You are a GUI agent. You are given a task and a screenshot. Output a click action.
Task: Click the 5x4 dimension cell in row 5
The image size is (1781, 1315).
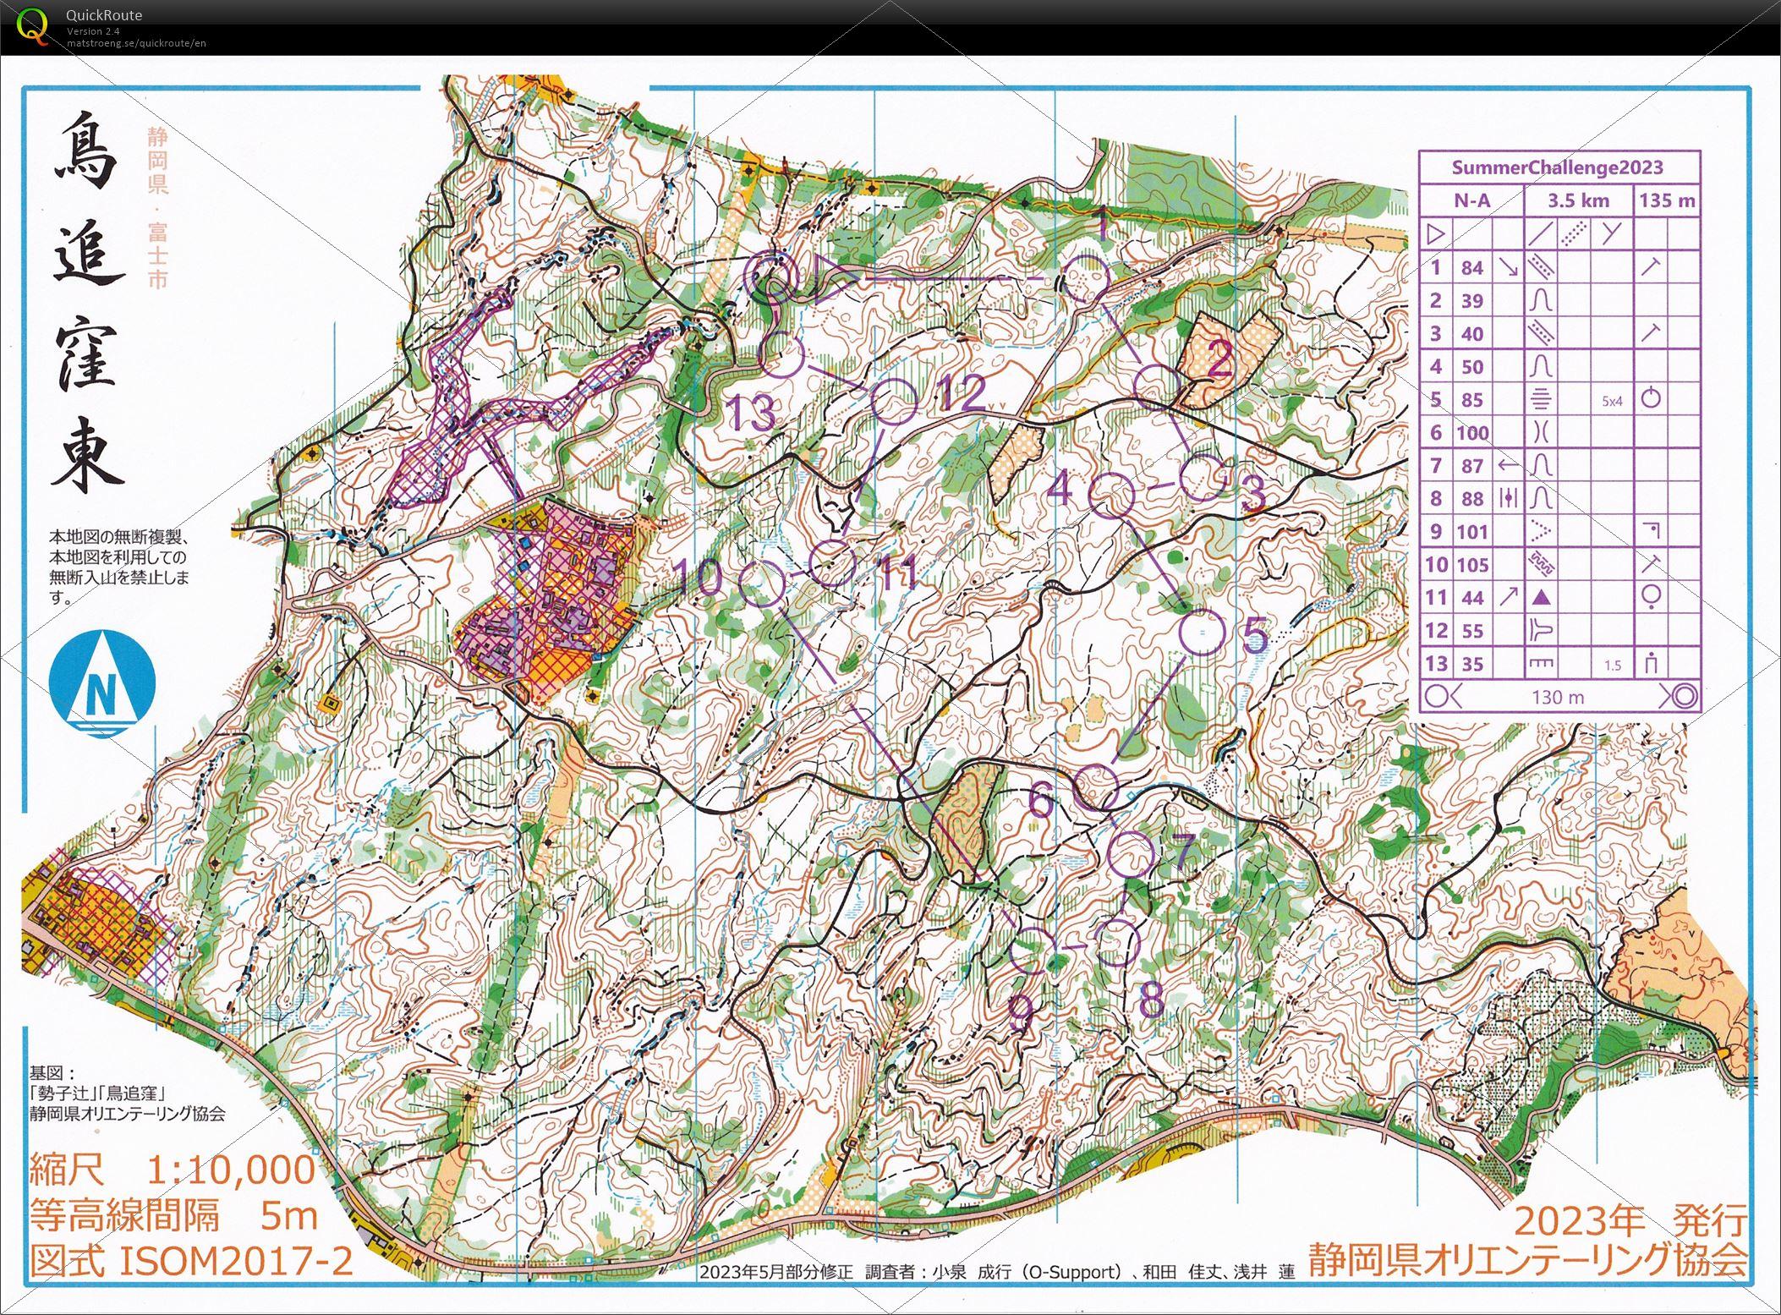click(1612, 401)
